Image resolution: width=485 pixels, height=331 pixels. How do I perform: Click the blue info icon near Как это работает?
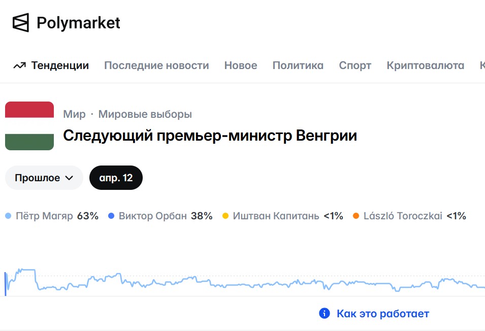(x=324, y=313)
